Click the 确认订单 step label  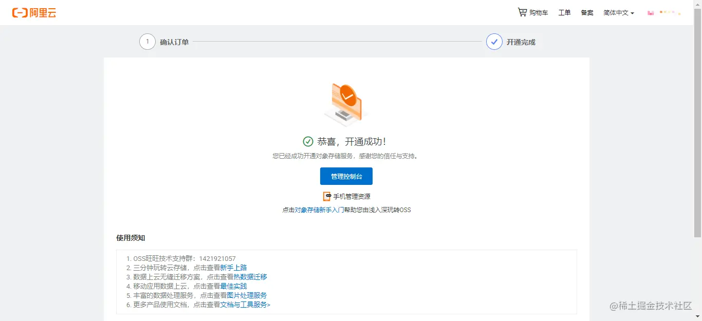click(174, 42)
